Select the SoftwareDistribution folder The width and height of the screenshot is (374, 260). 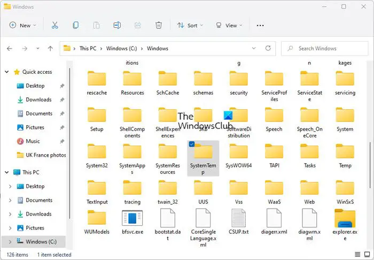(x=238, y=123)
